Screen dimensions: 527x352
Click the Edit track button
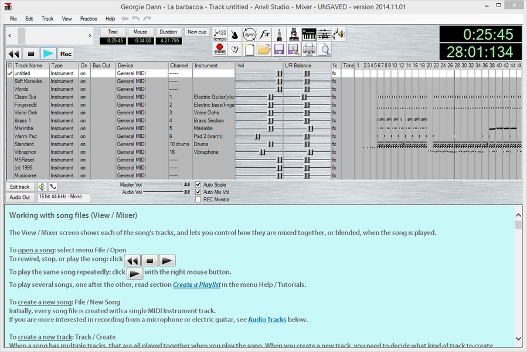coord(19,187)
